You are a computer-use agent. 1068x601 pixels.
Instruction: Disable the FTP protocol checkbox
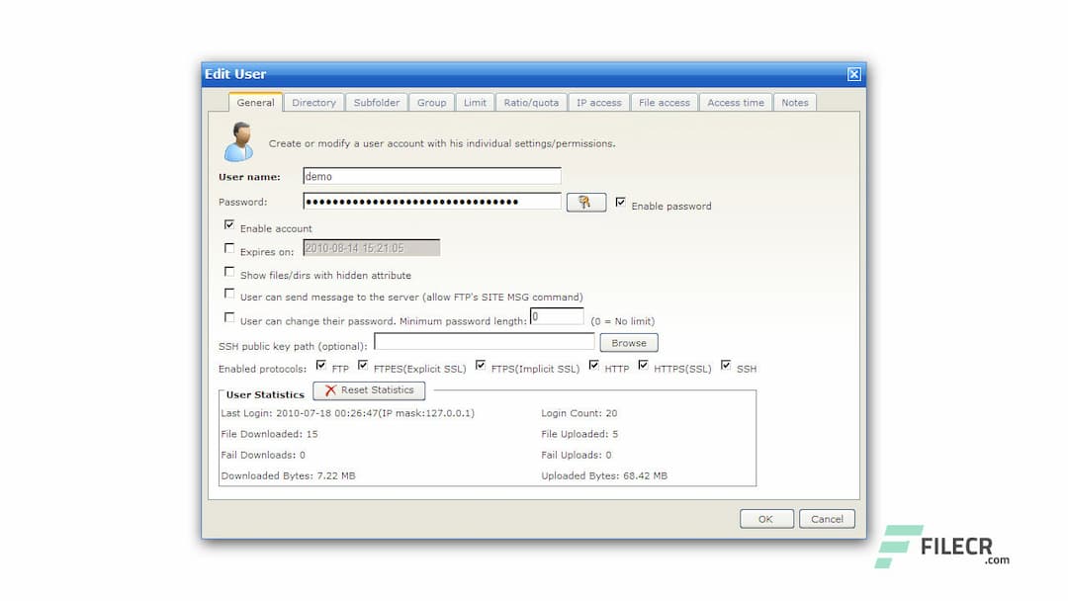[321, 364]
